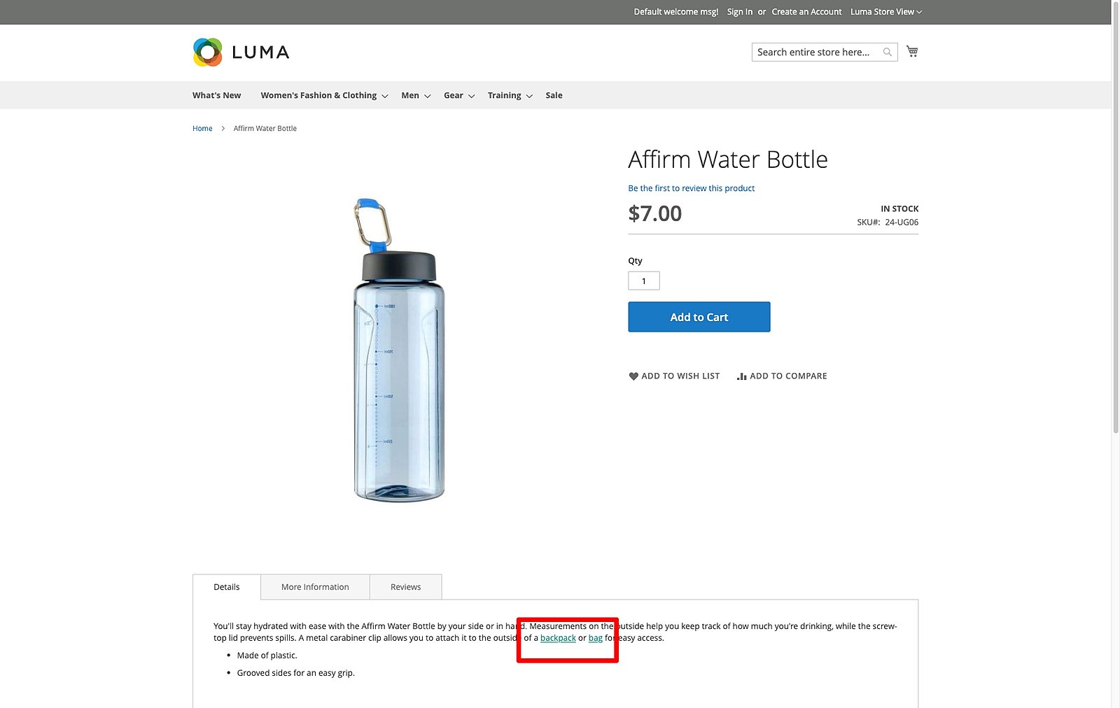1120x708 pixels.
Task: Expand the Women's Fashion & Clothing menu
Action: [318, 95]
